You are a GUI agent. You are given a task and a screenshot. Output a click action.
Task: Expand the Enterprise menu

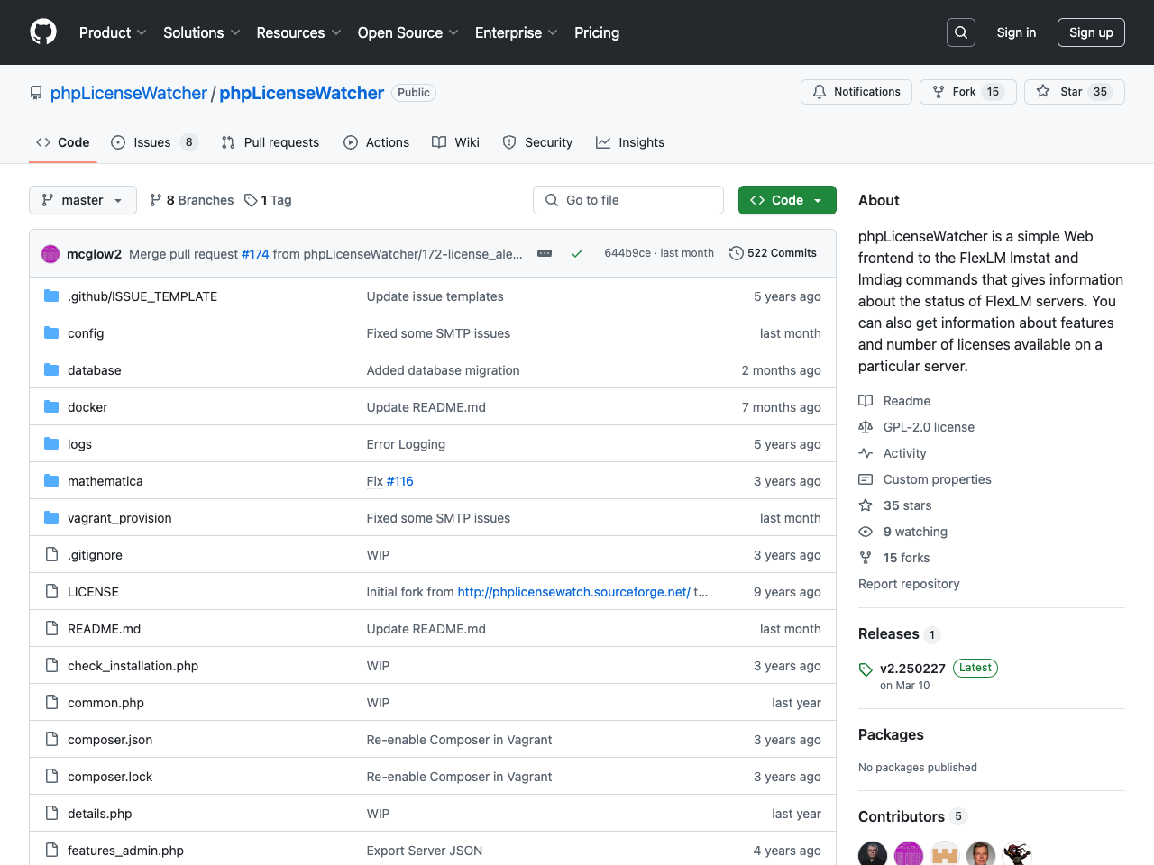(x=517, y=32)
